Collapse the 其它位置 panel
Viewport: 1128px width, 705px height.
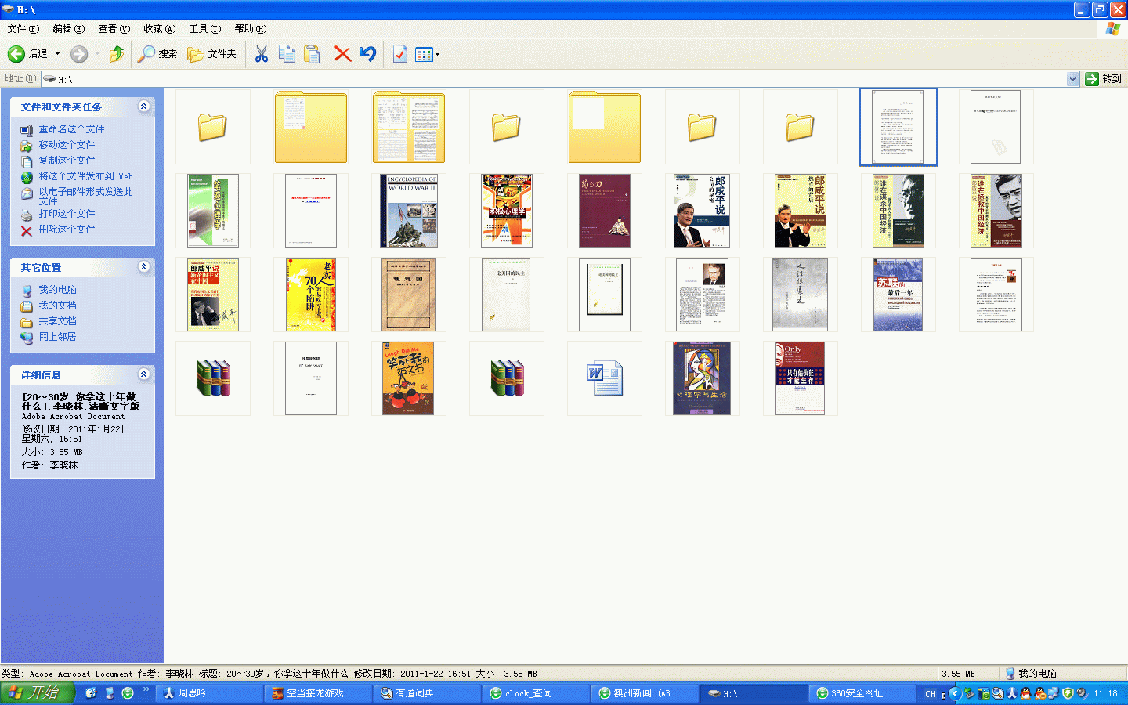[143, 267]
